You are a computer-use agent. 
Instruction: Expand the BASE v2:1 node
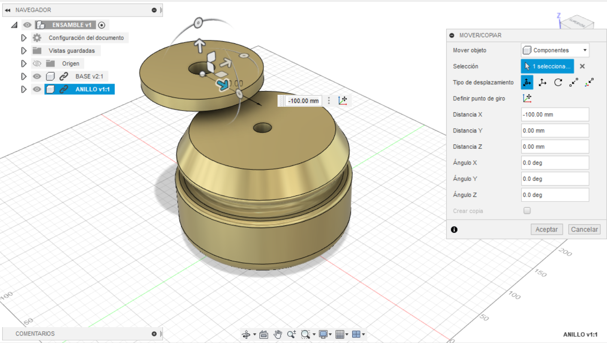pyautogui.click(x=24, y=76)
